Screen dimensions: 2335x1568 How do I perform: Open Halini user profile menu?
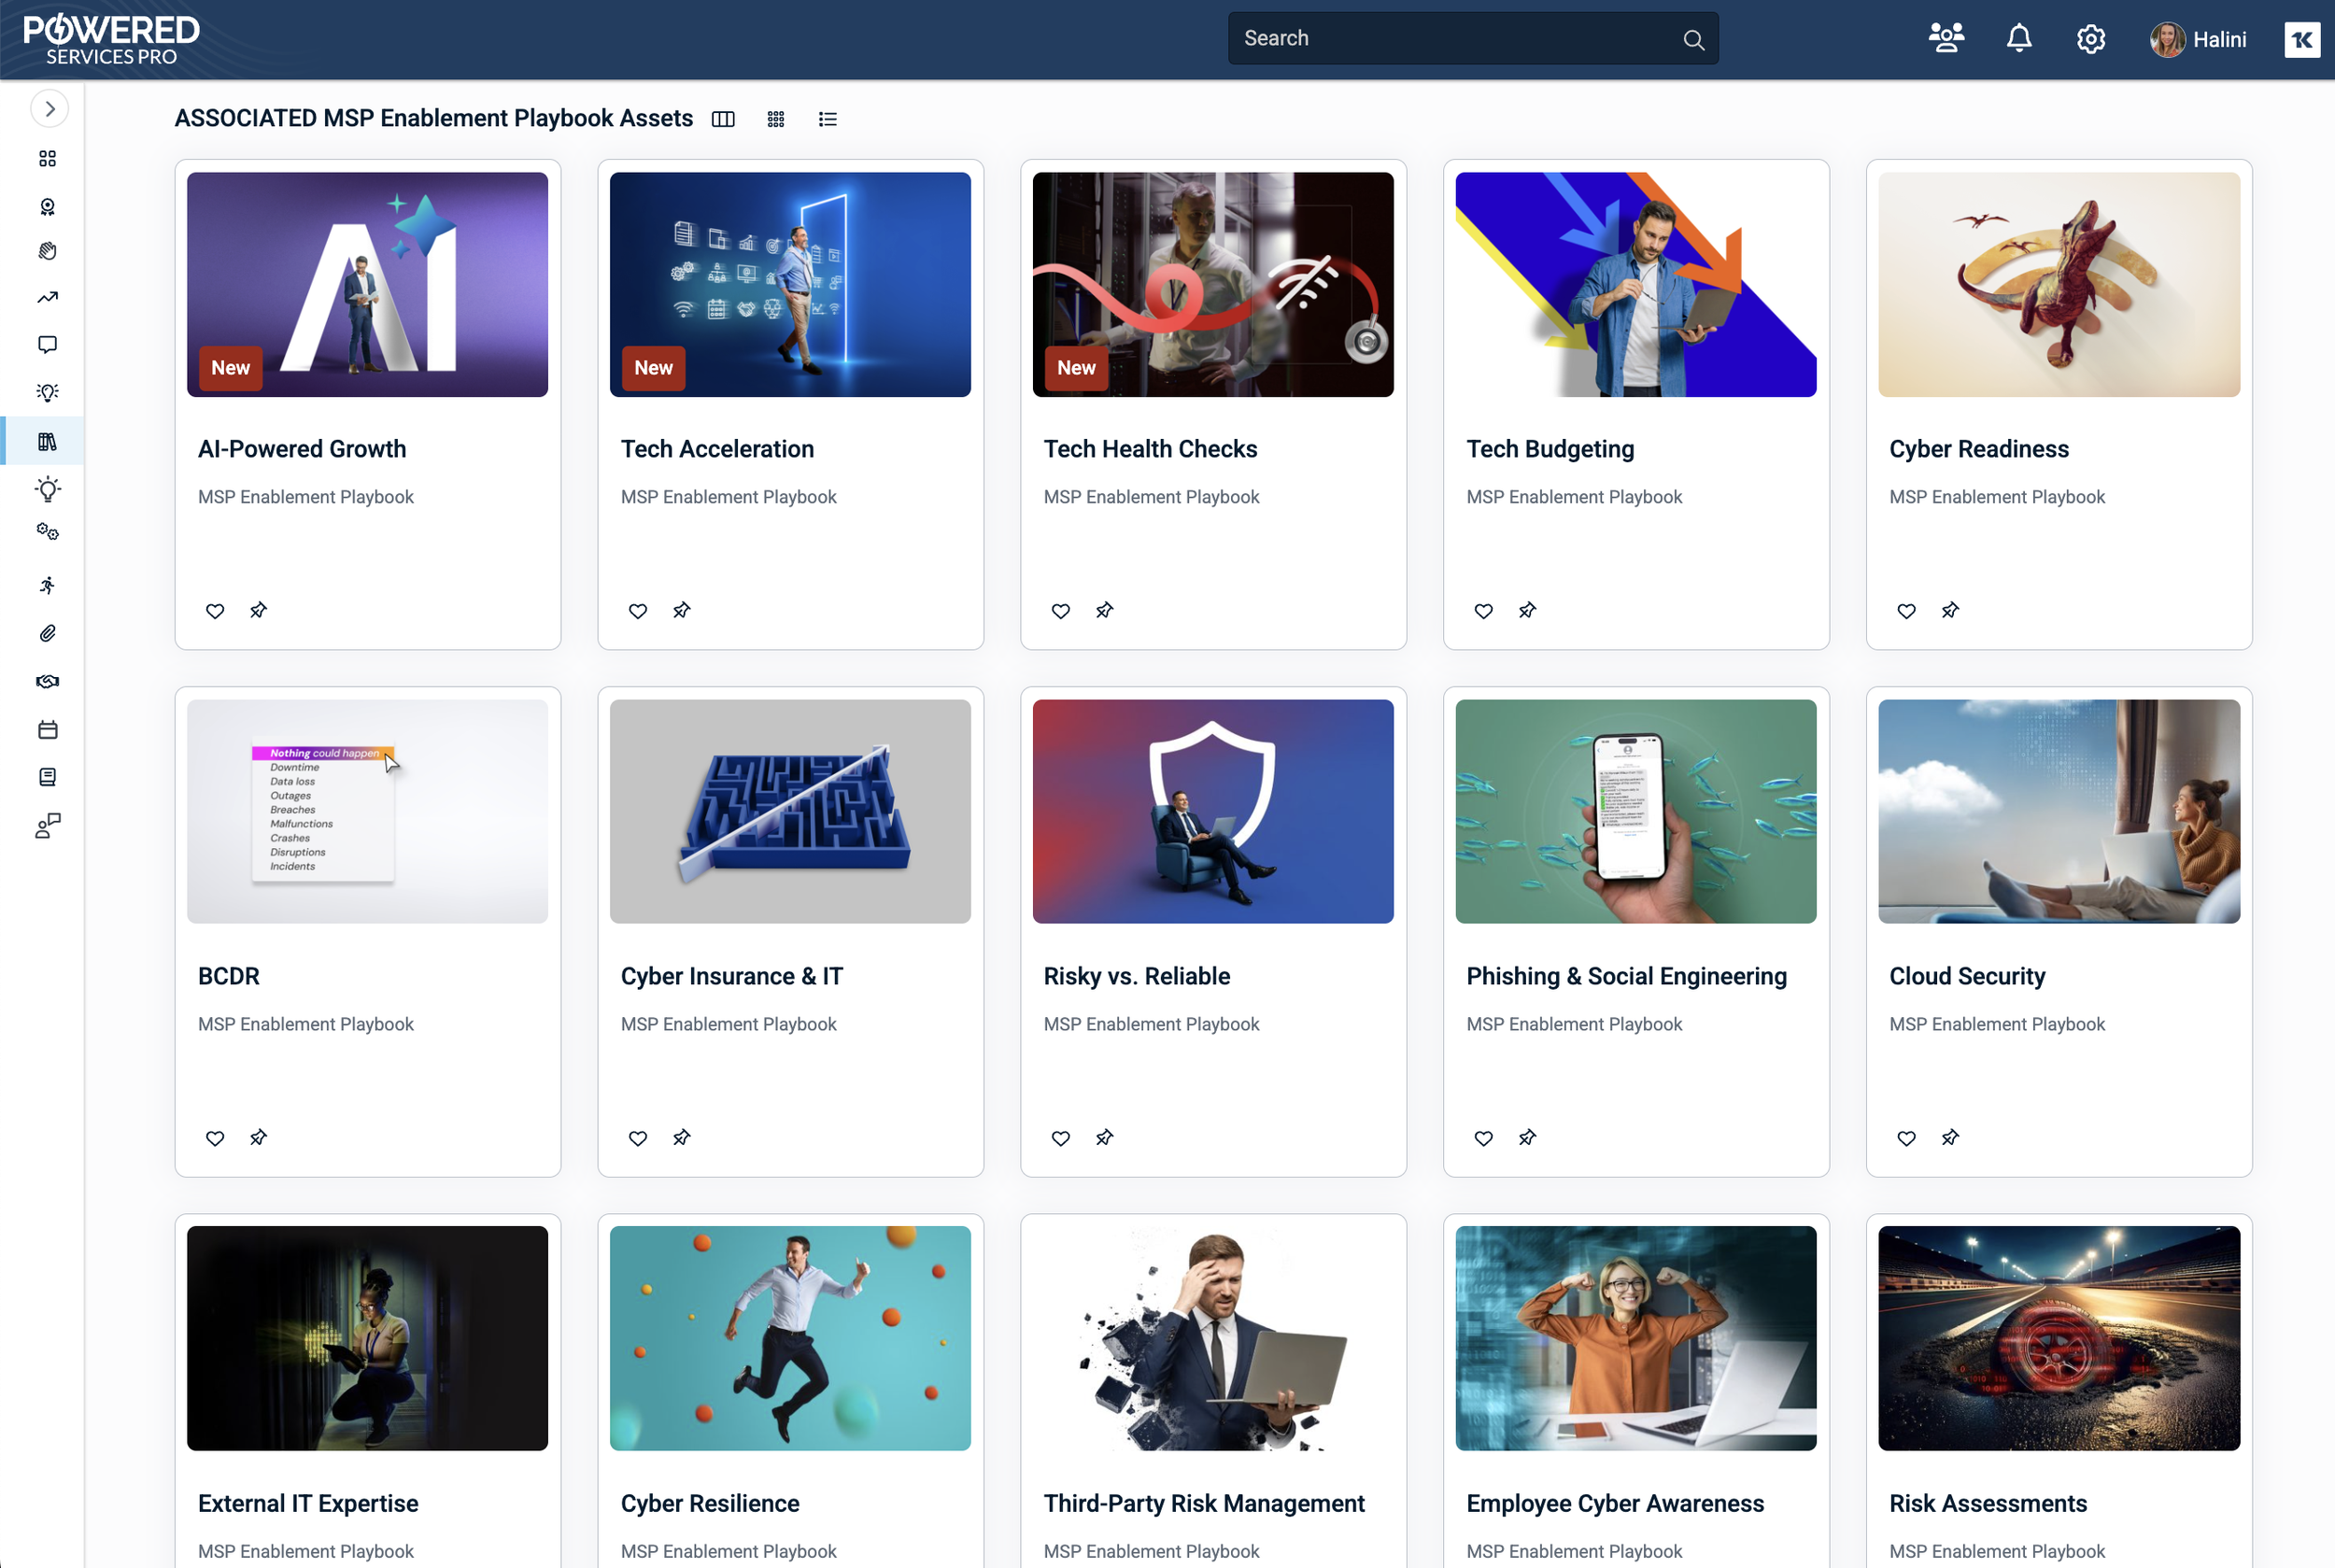click(x=2198, y=39)
